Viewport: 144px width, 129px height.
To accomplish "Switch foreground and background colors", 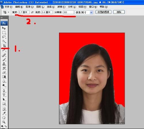I will tap(5, 126).
